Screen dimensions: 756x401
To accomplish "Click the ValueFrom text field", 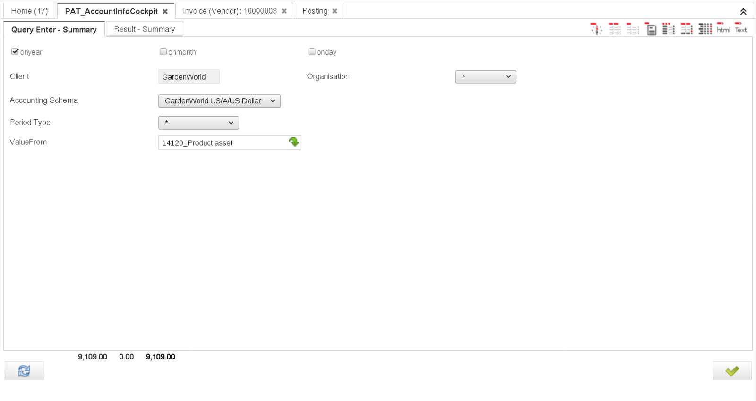I will click(222, 142).
